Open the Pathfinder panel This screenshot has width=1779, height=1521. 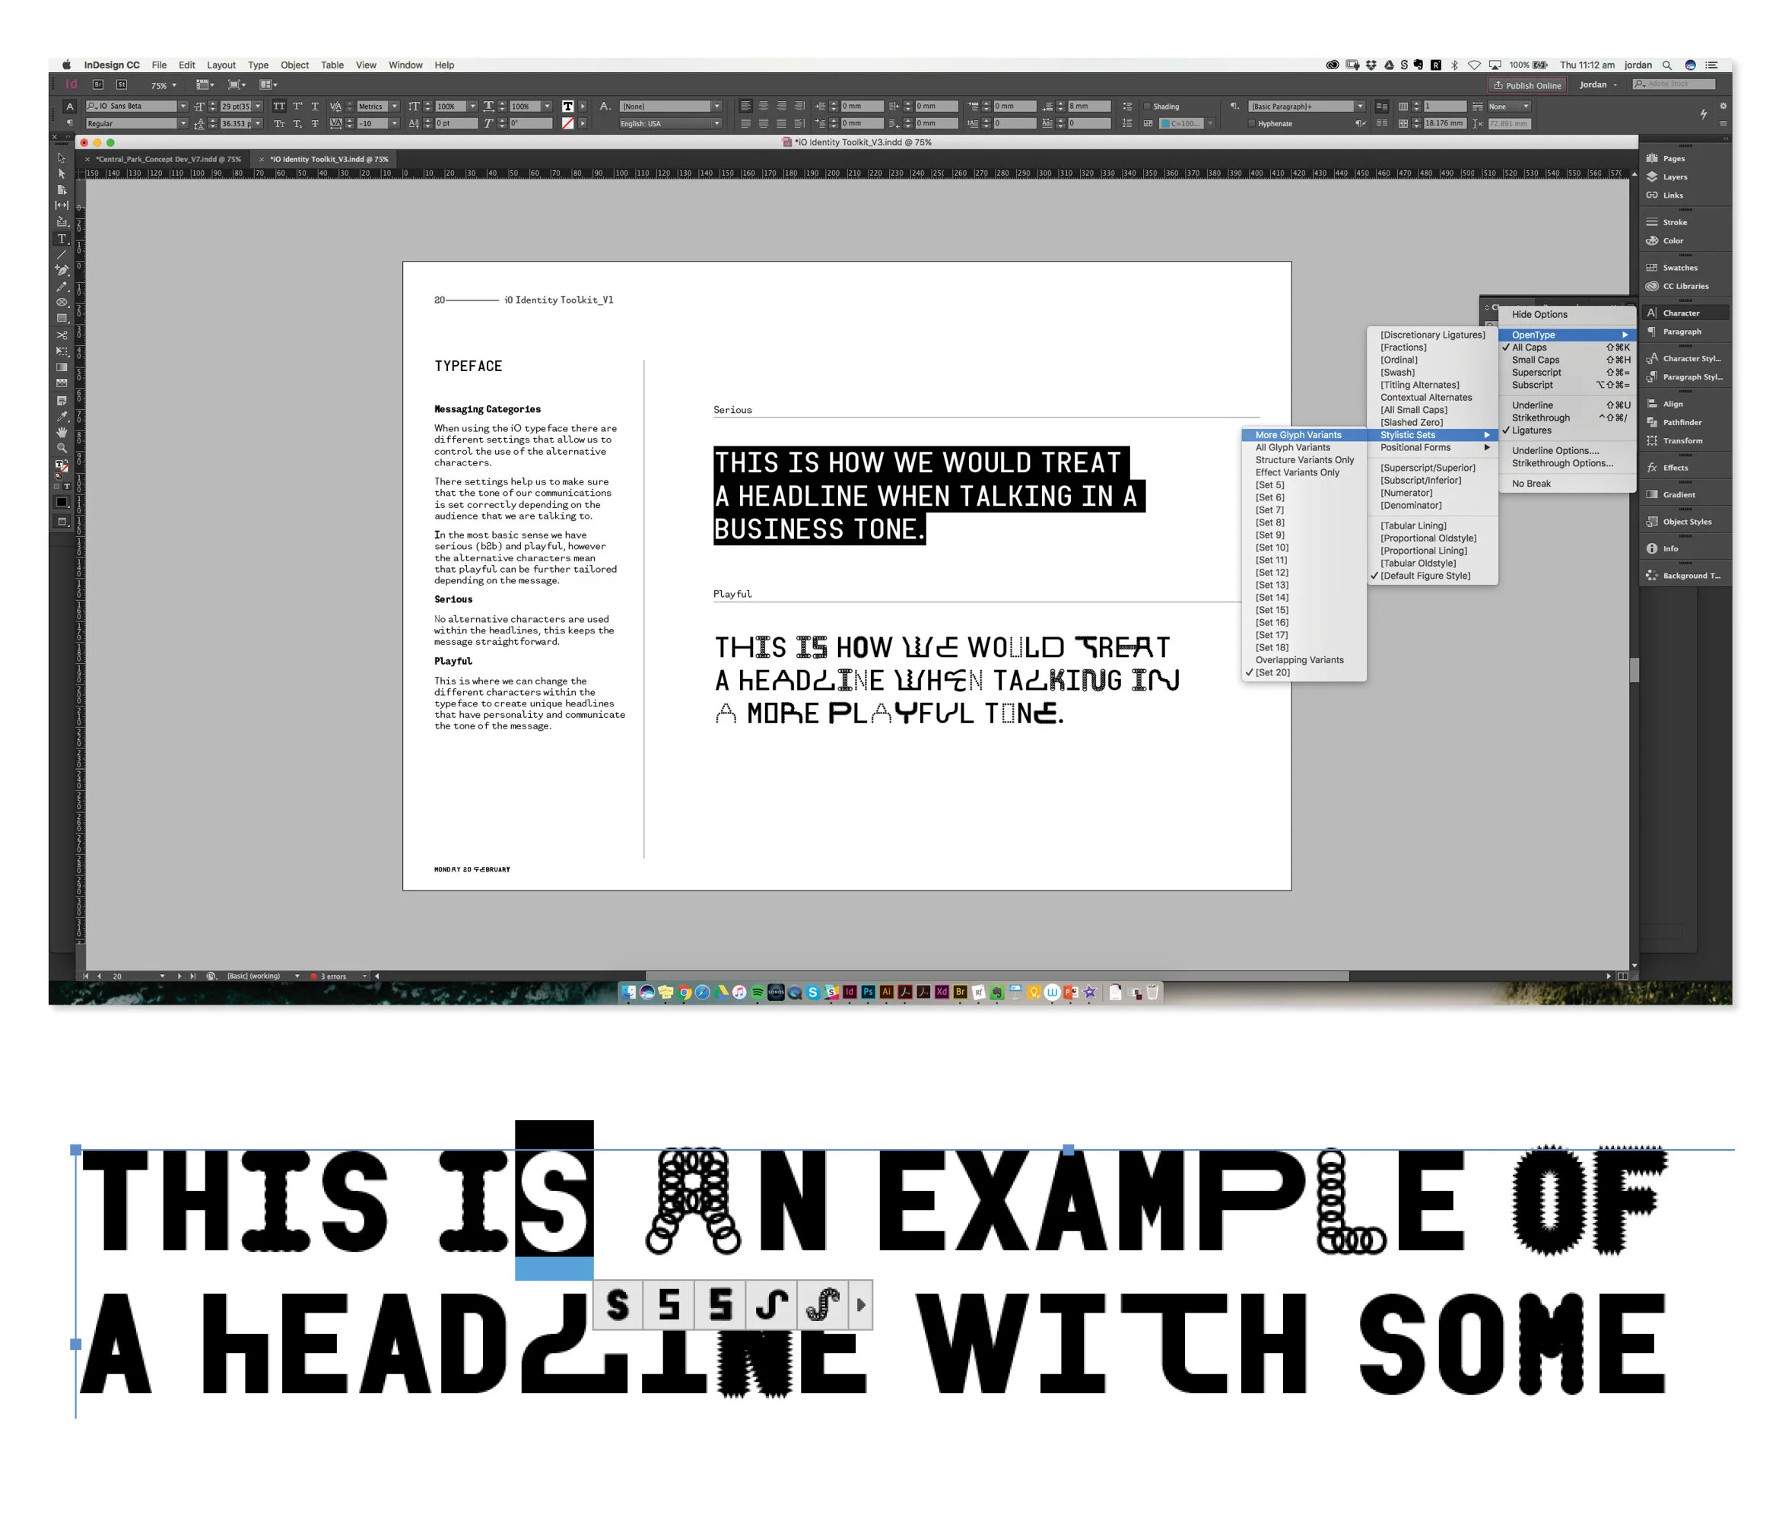click(x=1681, y=422)
